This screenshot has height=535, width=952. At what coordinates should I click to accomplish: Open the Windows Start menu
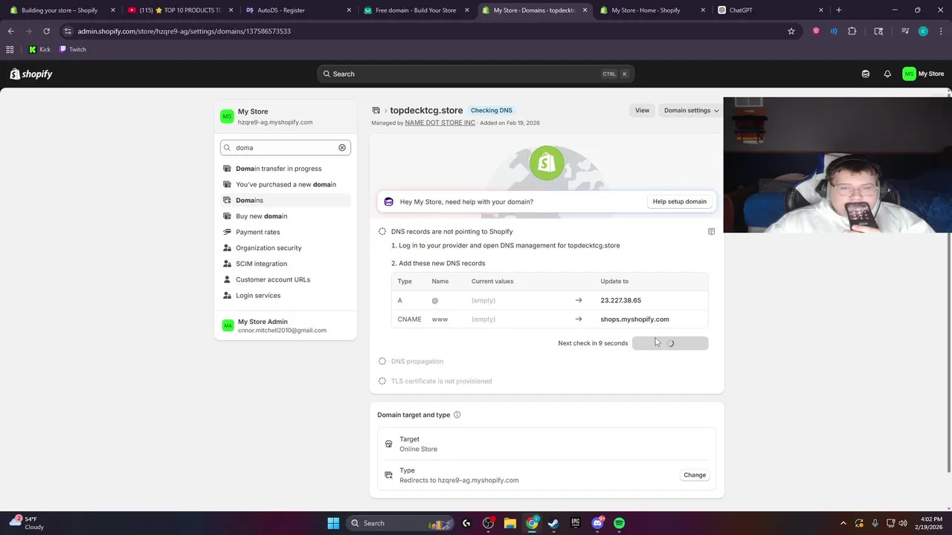click(333, 523)
